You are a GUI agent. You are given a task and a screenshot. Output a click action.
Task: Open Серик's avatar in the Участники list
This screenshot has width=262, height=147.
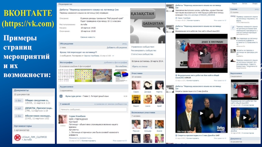136,85
